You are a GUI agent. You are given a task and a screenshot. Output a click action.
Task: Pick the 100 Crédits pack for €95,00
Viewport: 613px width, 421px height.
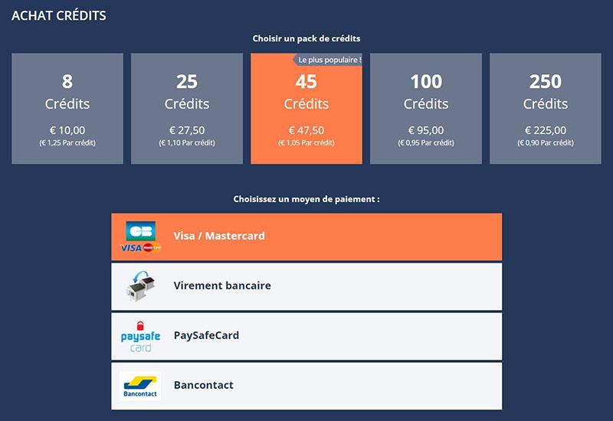[x=426, y=109]
